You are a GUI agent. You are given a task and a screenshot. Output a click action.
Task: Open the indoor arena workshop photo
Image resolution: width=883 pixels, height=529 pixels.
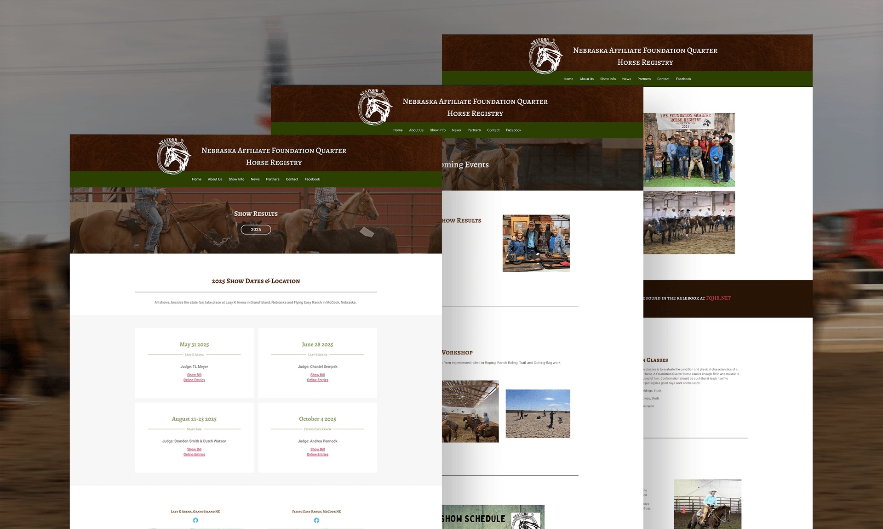[470, 411]
